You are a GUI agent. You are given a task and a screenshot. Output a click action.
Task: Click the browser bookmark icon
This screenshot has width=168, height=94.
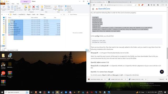coord(102,5)
